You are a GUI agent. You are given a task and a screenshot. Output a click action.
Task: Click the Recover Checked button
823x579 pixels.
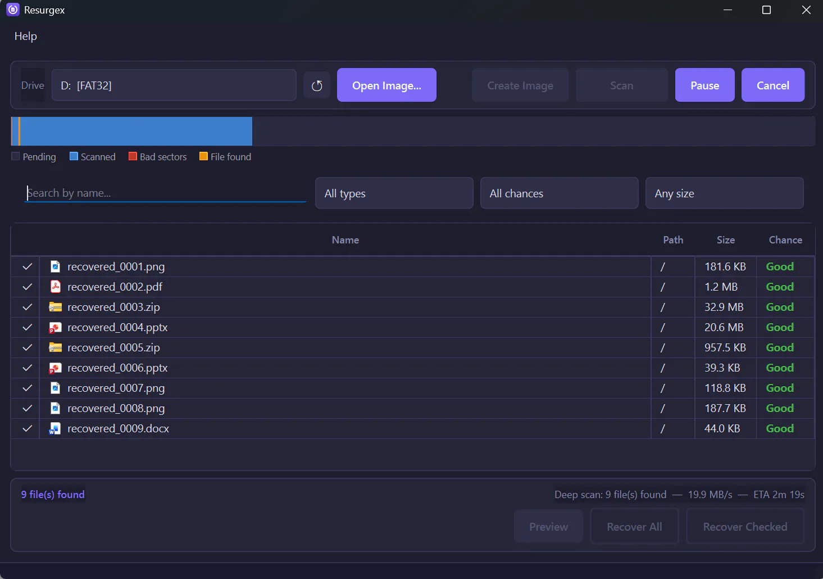(x=745, y=527)
